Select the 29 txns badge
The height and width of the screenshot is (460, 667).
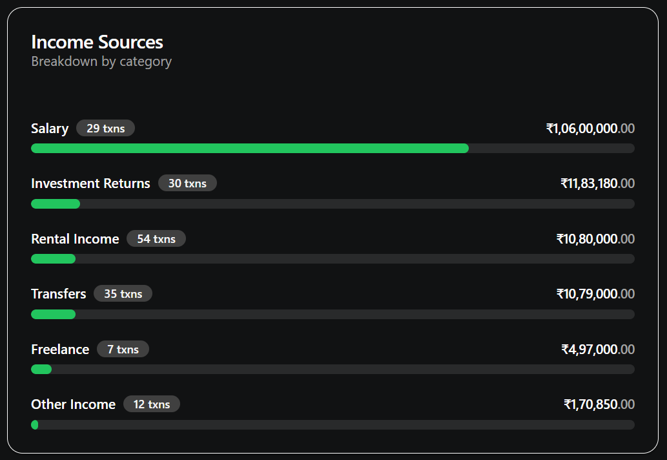pyautogui.click(x=105, y=129)
